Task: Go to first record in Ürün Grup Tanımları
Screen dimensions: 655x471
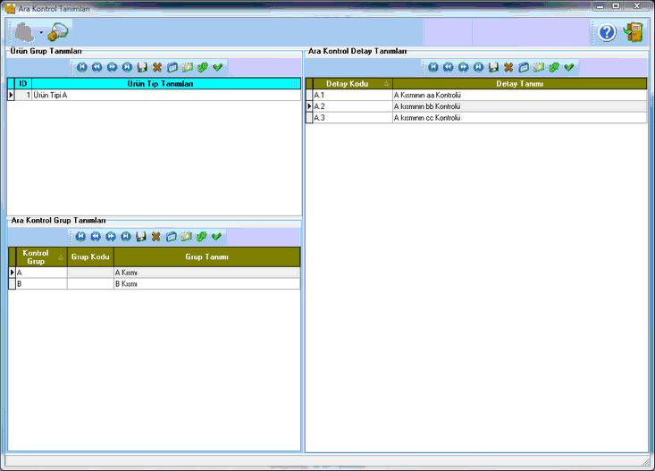Action: tap(82, 67)
